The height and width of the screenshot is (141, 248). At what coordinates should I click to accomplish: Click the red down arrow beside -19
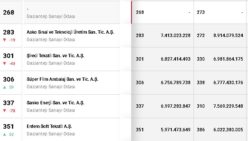coord(5,40)
